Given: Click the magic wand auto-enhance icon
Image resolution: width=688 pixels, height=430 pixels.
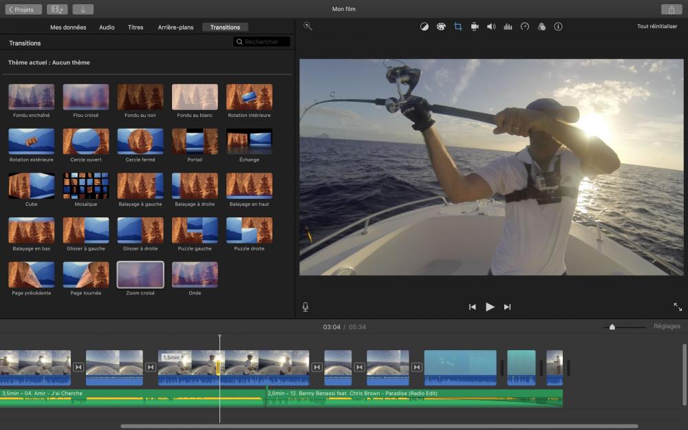Looking at the screenshot, I should (x=308, y=26).
